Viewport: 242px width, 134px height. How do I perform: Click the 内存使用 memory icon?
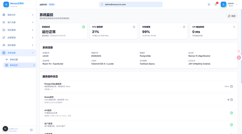(184, 27)
